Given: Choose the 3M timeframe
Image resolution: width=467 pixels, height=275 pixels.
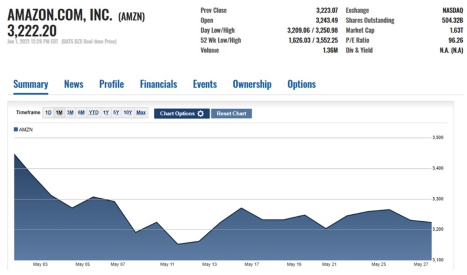Looking at the screenshot, I should tap(70, 113).
